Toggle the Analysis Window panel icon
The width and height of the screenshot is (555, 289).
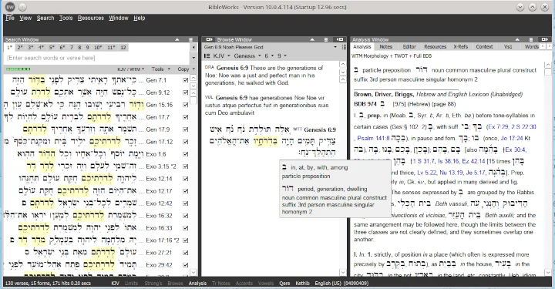(544, 39)
